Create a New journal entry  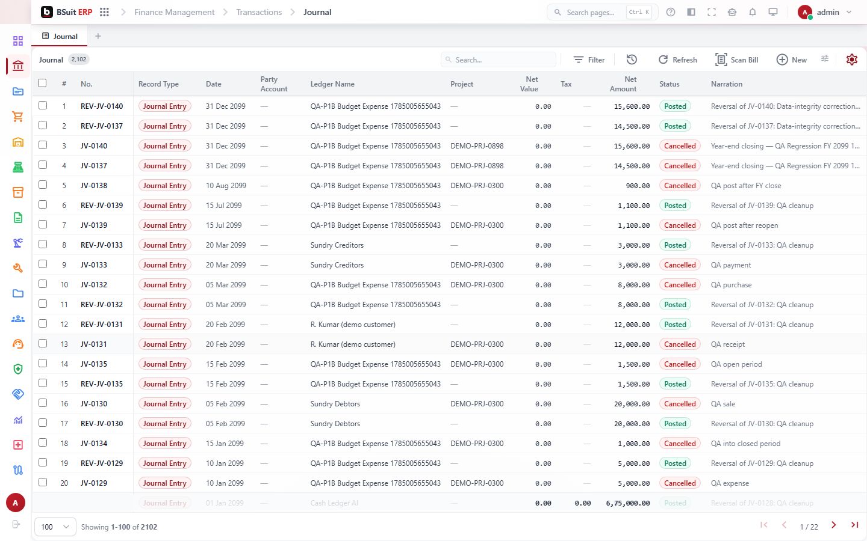pyautogui.click(x=791, y=60)
